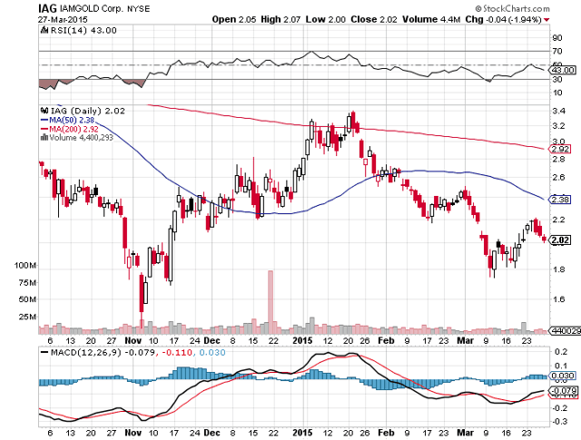Click the red -0.110 MACD signal value
The image size is (581, 440).
[177, 352]
